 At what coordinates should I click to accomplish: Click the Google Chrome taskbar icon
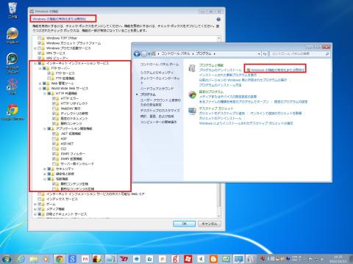coord(59,259)
